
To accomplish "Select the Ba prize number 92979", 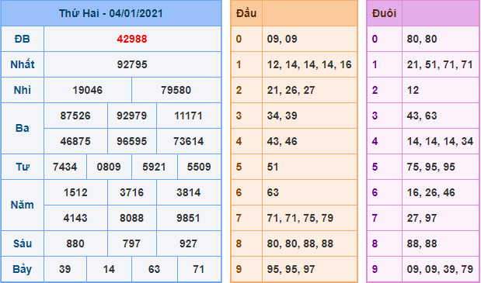I will (132, 116).
